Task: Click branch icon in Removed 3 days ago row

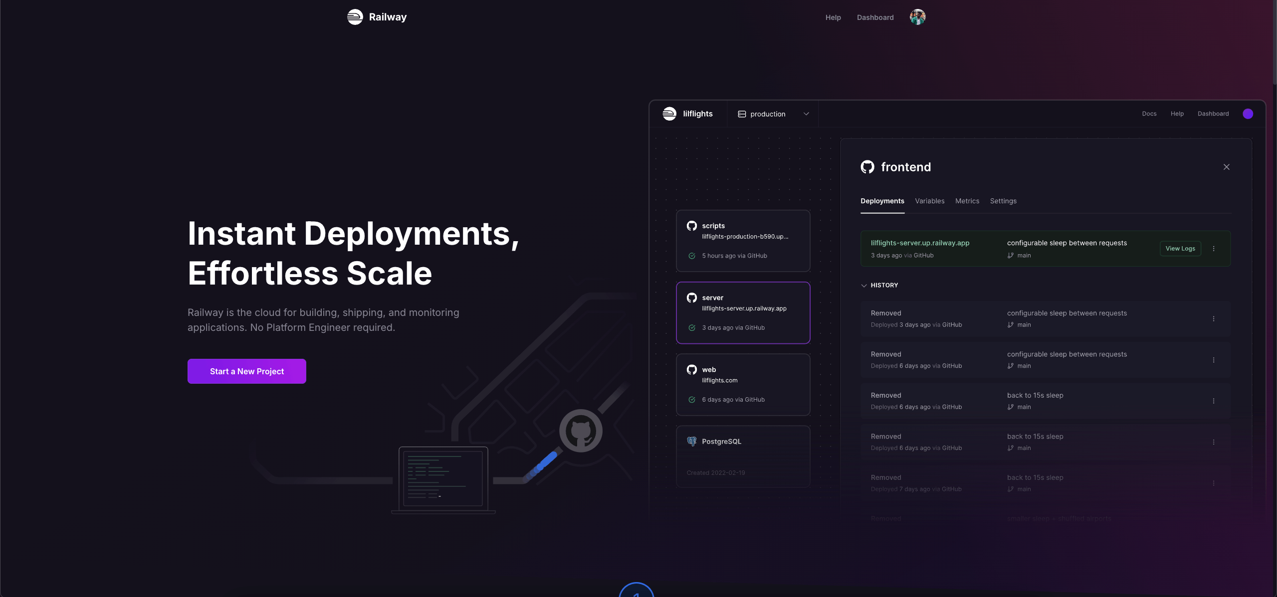Action: [x=1011, y=325]
